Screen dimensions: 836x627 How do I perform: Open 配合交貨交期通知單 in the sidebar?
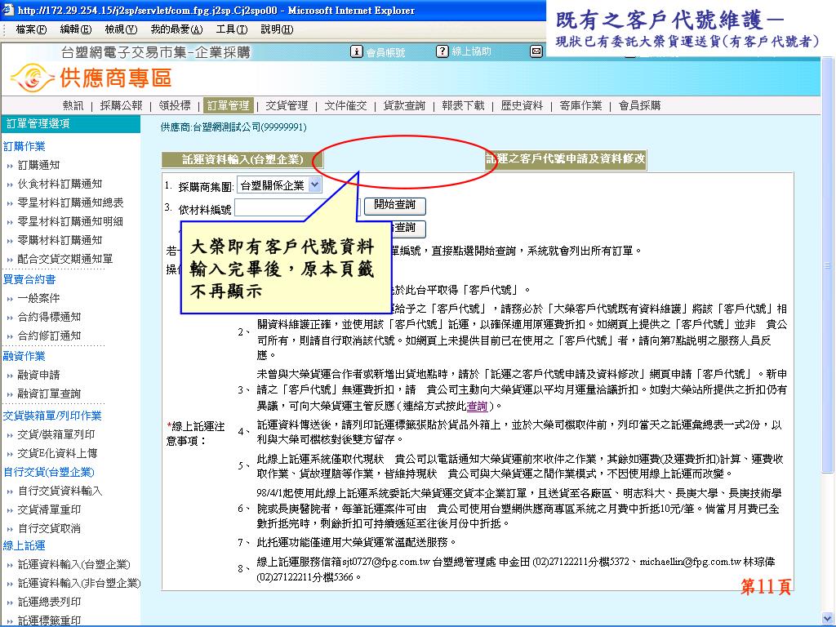65,259
